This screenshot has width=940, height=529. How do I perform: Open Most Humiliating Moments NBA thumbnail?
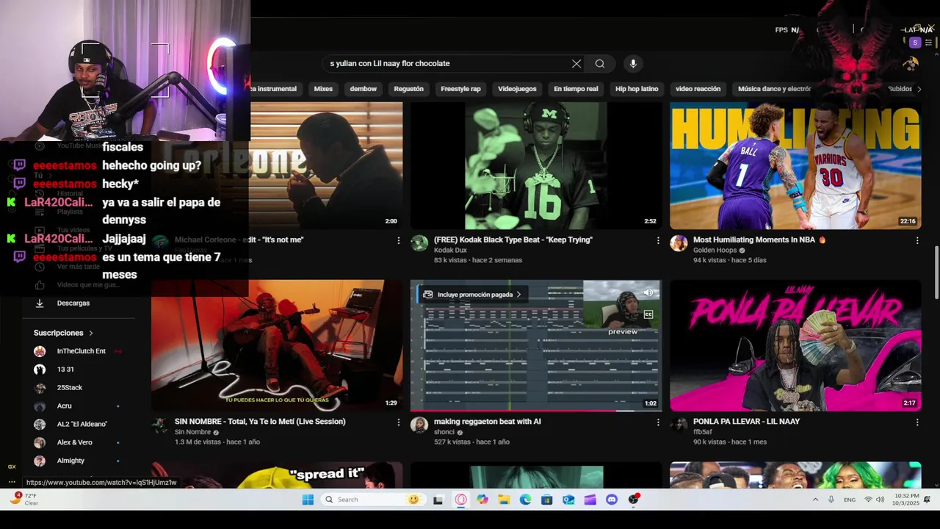click(x=795, y=165)
